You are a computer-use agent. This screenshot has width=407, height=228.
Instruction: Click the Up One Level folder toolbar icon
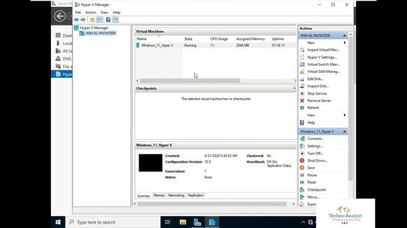point(92,20)
